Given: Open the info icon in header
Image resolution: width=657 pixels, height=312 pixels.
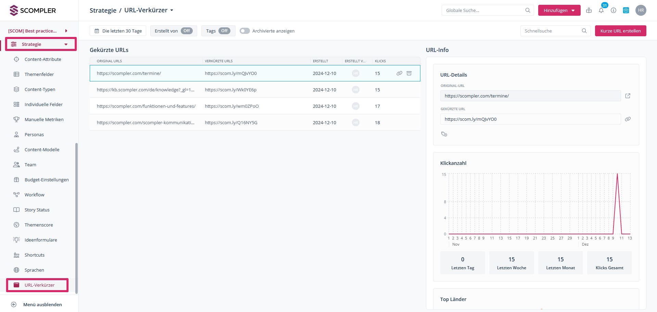Looking at the screenshot, I should [614, 10].
